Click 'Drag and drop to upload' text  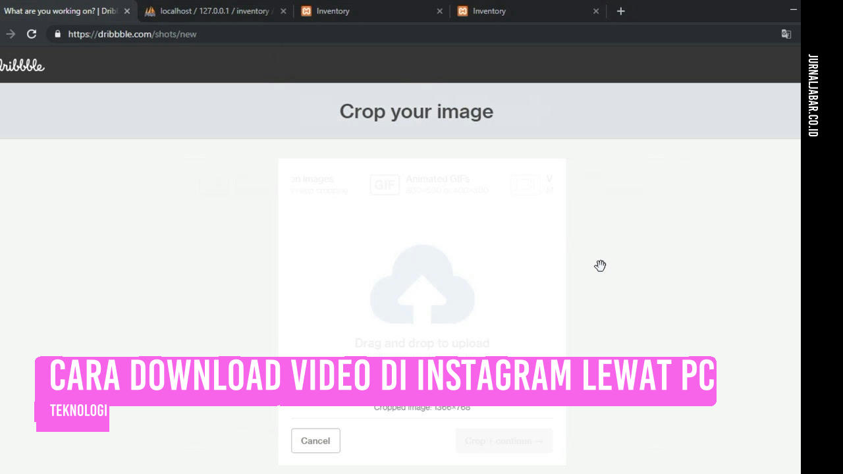point(422,343)
